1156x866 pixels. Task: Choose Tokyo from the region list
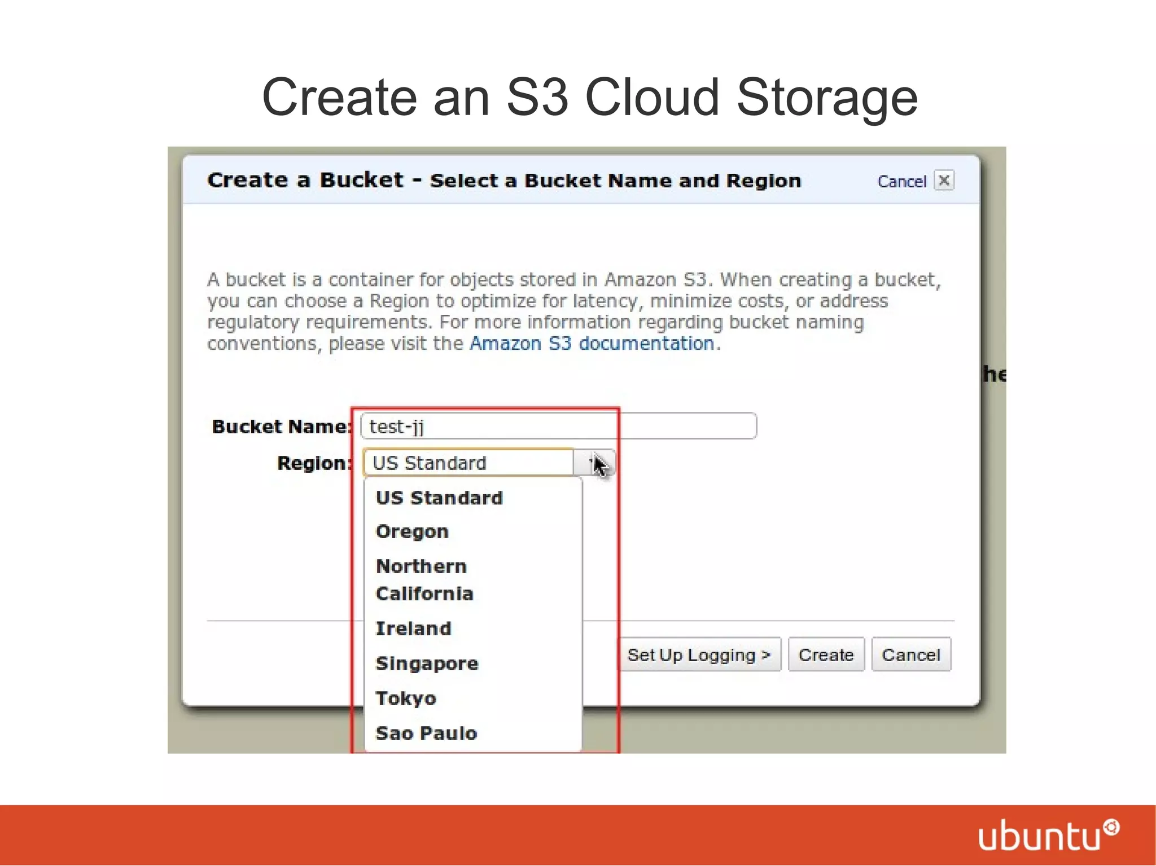coord(473,698)
